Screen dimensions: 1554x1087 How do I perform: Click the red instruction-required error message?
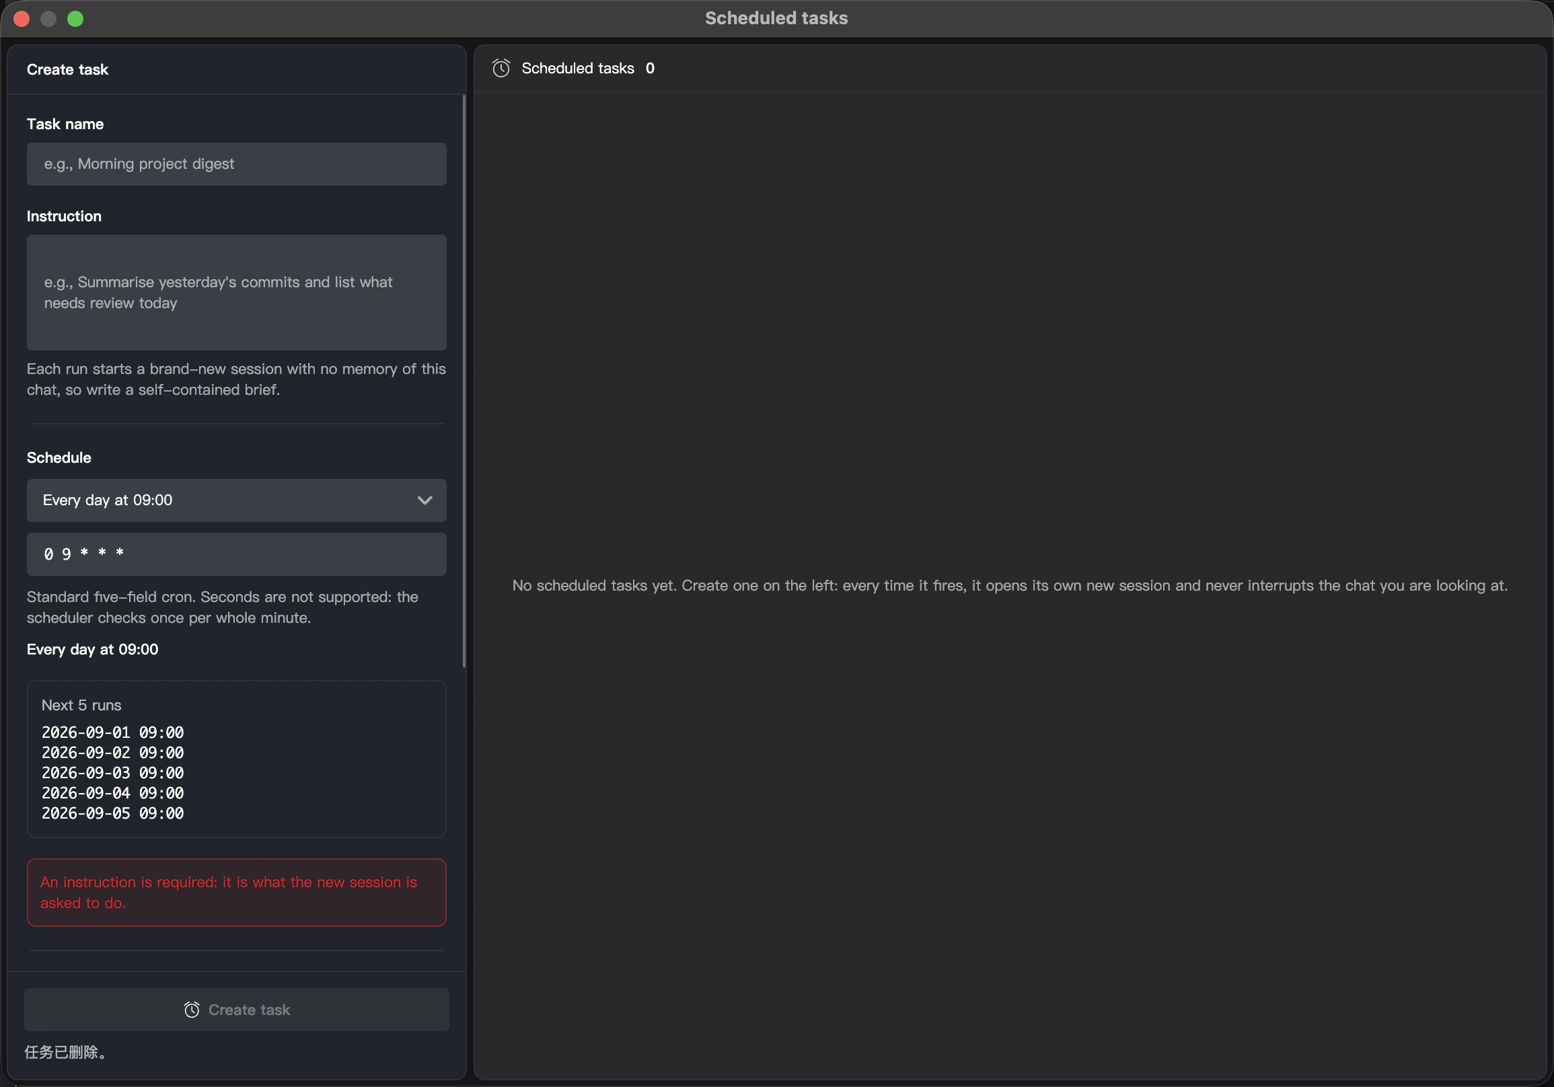coord(236,892)
